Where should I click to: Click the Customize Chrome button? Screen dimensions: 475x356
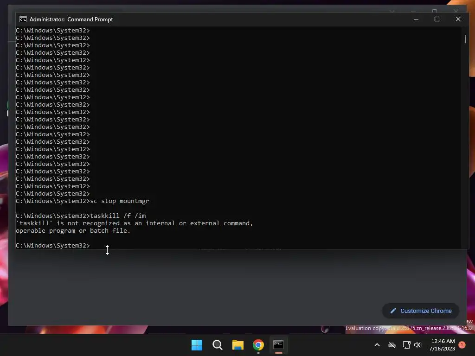click(421, 311)
